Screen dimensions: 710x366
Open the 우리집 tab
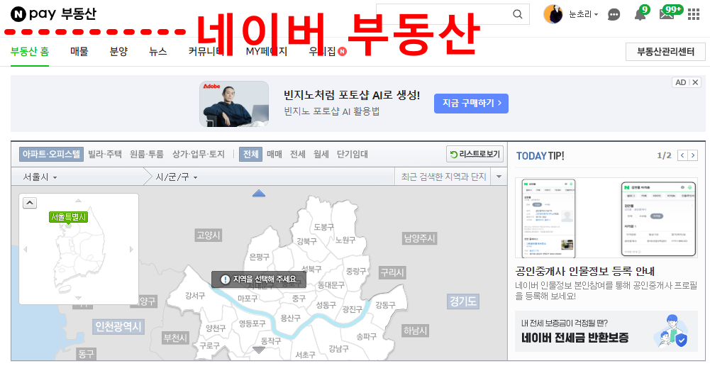tap(328, 52)
